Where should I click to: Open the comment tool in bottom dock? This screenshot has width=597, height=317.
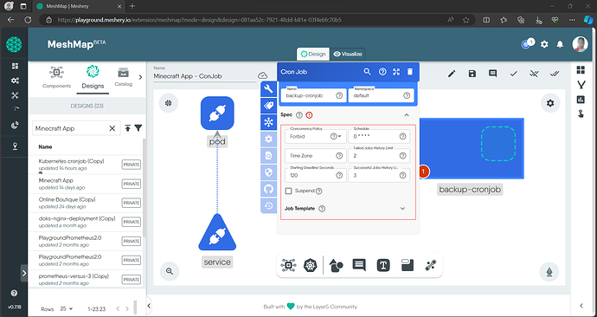point(359,265)
